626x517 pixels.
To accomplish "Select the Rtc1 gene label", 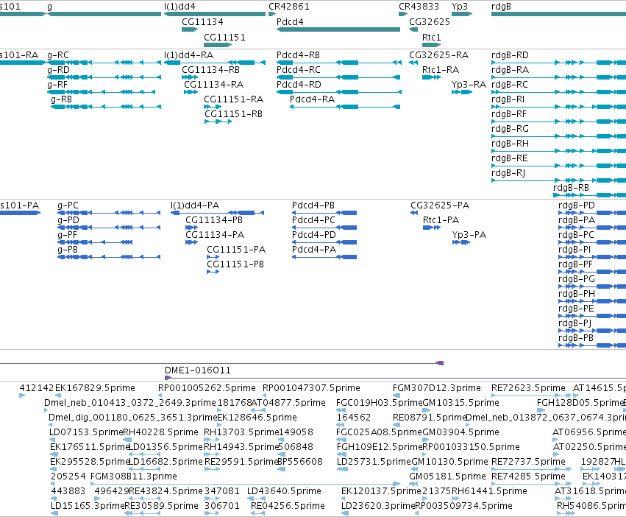I will tap(432, 37).
